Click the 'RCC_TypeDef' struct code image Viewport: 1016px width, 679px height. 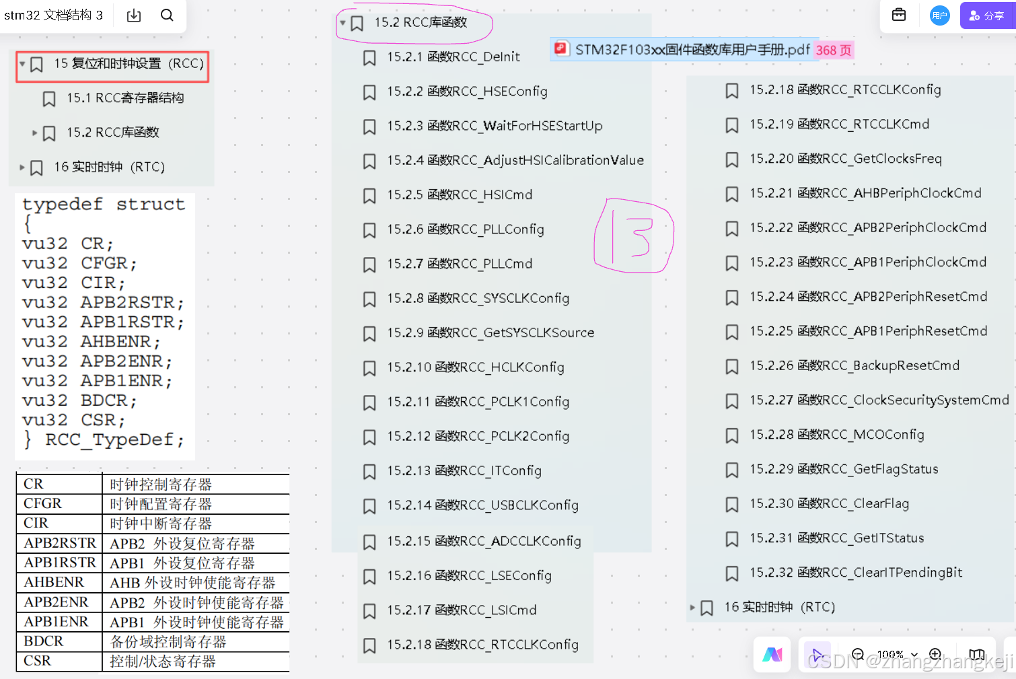point(105,326)
